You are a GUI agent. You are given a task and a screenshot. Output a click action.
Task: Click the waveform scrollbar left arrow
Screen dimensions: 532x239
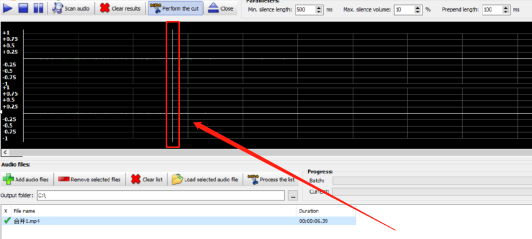(x=5, y=152)
